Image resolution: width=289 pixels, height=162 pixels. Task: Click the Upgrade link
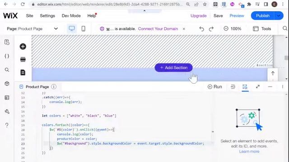coord(199,16)
